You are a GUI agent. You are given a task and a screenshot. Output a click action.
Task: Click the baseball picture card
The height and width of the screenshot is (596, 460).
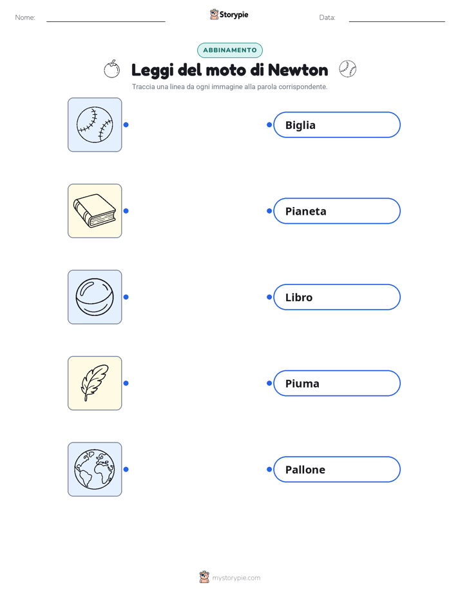[95, 124]
